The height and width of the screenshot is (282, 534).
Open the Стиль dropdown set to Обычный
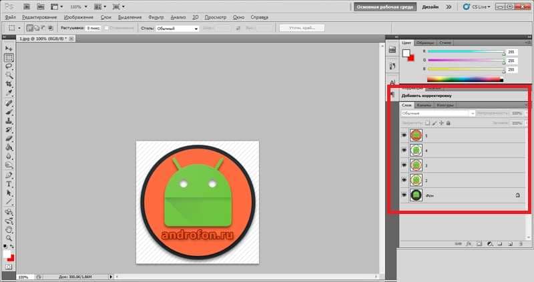[177, 29]
